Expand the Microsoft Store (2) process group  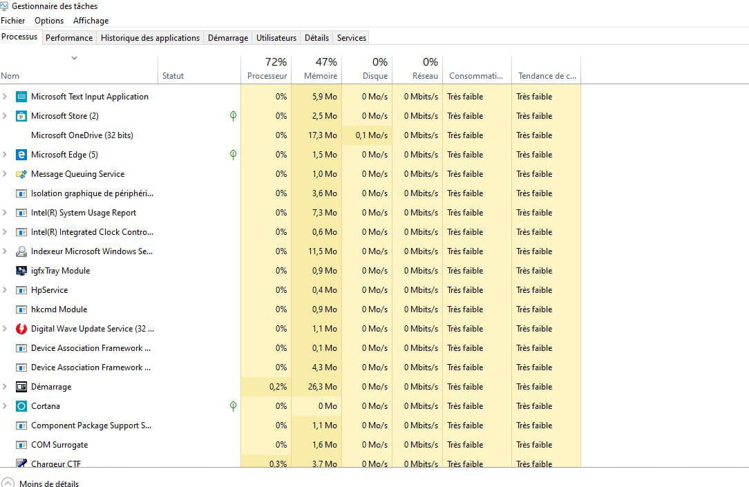5,116
